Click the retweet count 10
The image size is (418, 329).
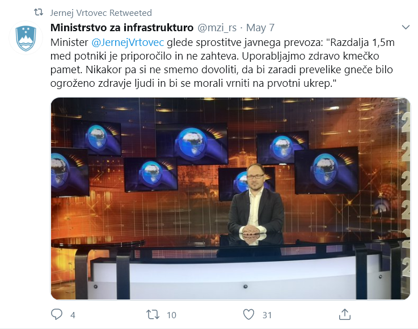tap(171, 315)
